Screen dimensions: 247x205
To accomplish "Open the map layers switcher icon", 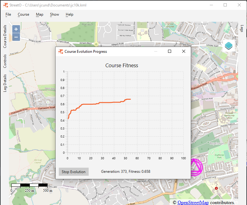I will click(x=228, y=46).
